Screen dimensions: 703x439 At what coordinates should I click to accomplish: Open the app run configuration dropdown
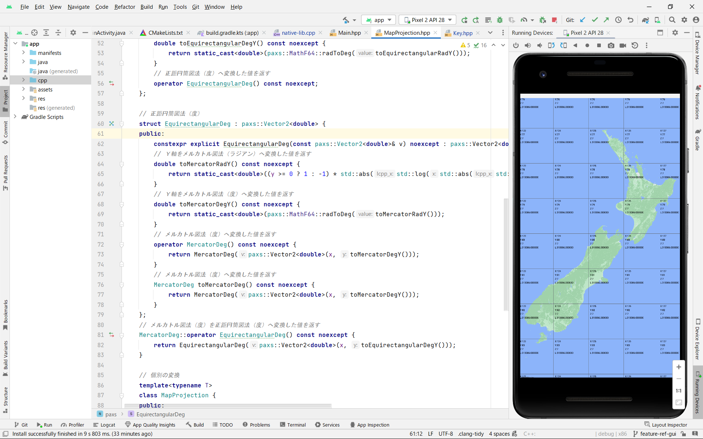(x=379, y=20)
